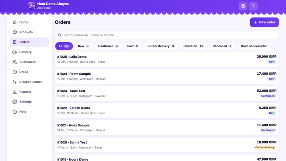The height and width of the screenshot is (161, 286).
Task: Open Products in the sidebar
Action: pyautogui.click(x=29, y=32)
